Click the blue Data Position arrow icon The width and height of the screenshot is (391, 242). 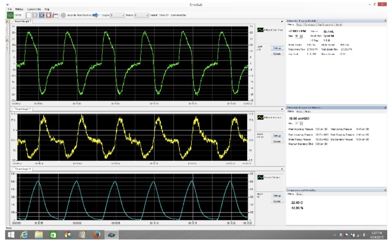tap(95, 15)
